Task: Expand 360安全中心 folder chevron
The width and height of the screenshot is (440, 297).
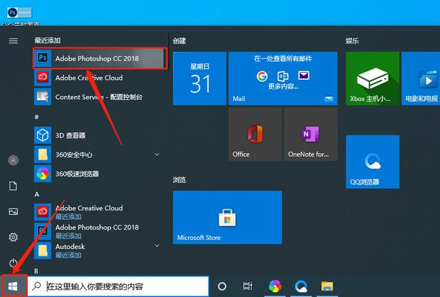Action: click(157, 155)
